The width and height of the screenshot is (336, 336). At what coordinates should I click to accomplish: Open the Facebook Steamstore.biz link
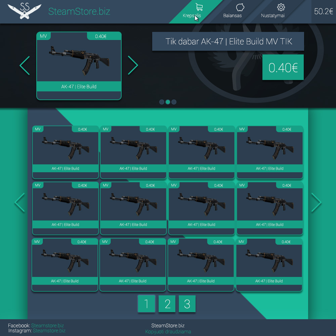(x=47, y=326)
